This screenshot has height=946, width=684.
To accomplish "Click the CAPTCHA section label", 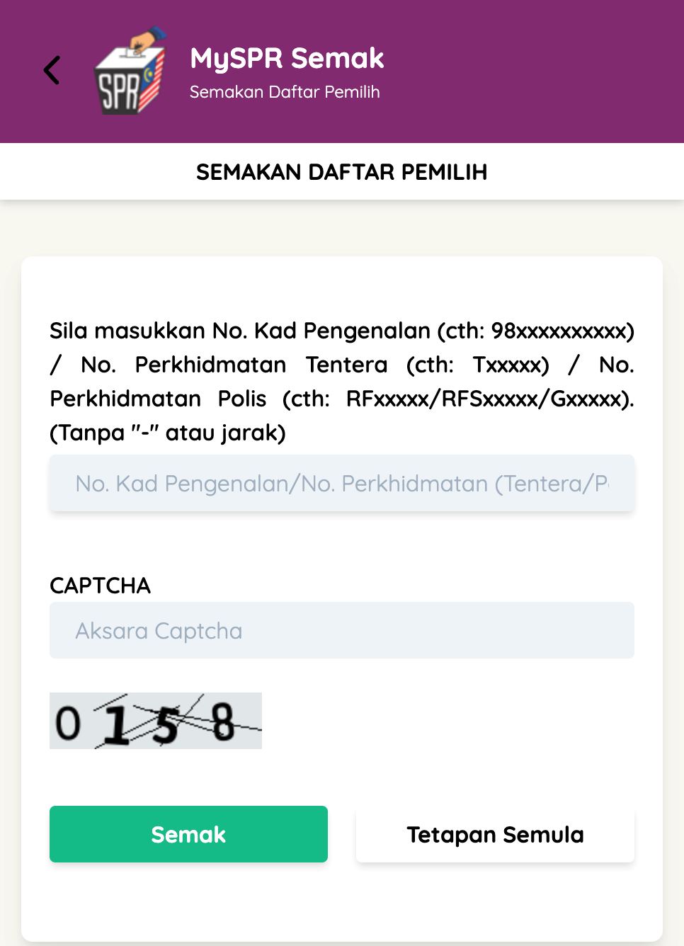I will coord(100,586).
